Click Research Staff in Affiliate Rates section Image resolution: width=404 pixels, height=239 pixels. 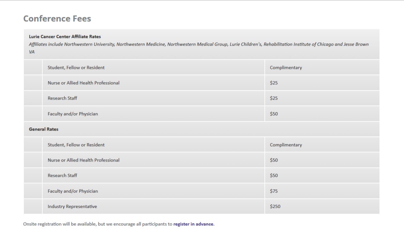[x=62, y=98]
